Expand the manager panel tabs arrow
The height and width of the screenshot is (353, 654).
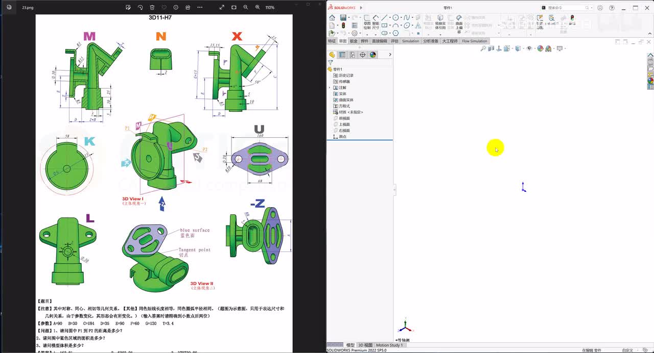click(390, 55)
